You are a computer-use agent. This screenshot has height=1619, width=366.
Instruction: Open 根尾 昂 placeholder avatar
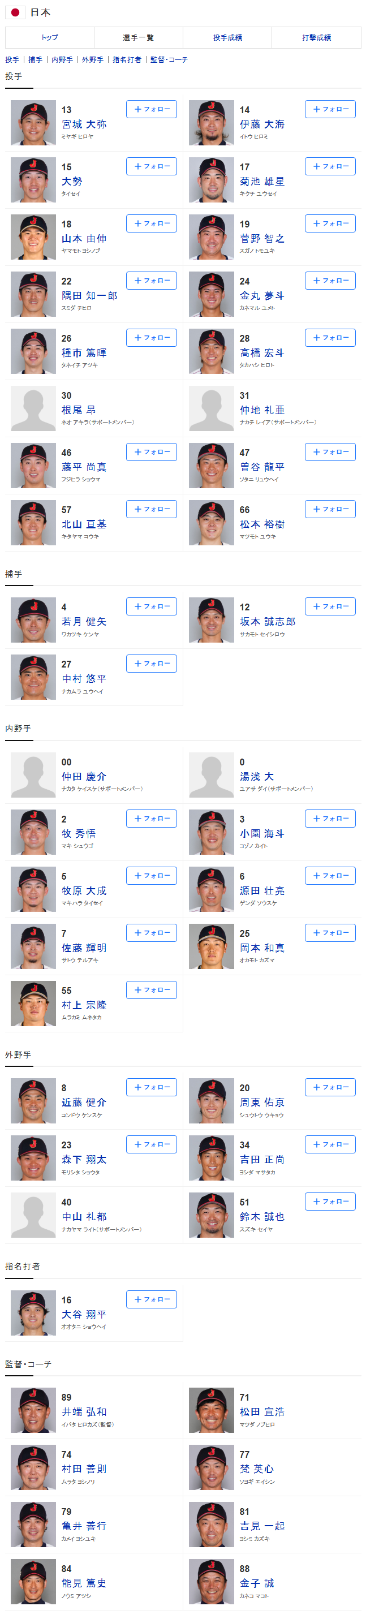point(33,408)
